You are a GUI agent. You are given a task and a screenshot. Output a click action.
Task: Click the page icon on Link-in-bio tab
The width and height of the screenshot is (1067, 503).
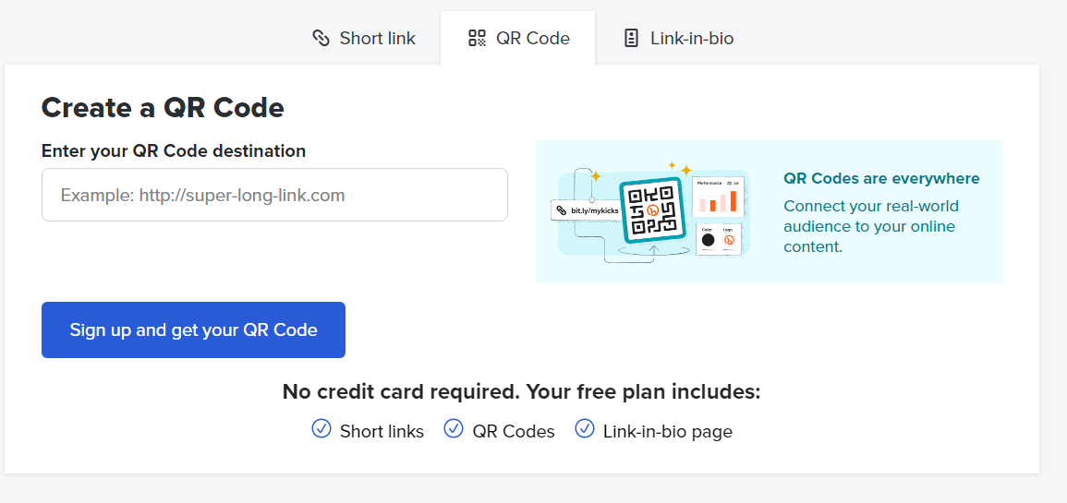pyautogui.click(x=631, y=38)
